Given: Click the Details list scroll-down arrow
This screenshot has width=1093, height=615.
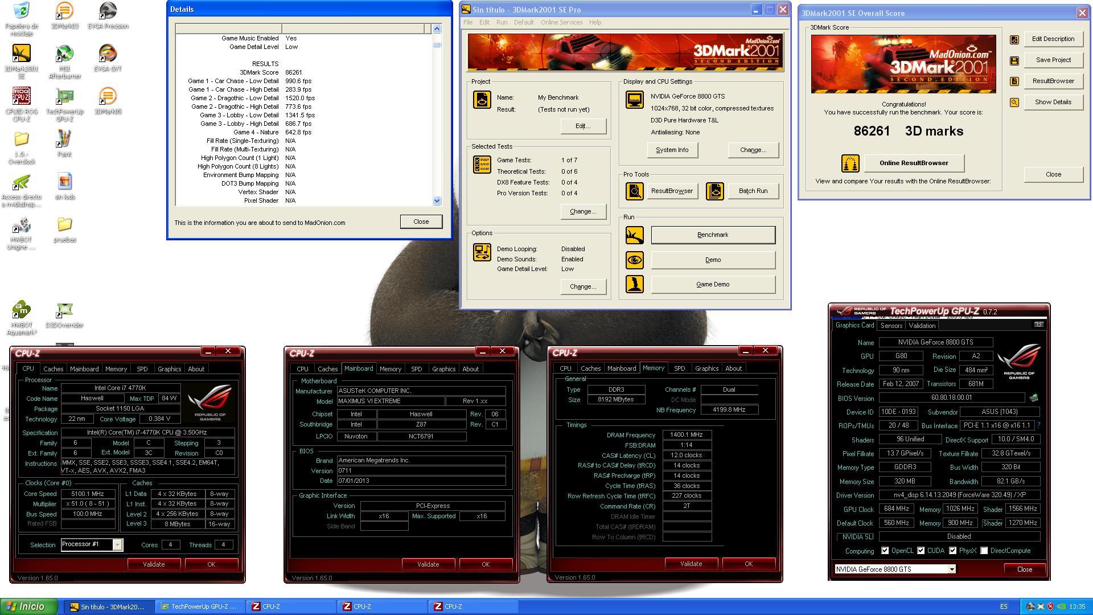Looking at the screenshot, I should (437, 200).
